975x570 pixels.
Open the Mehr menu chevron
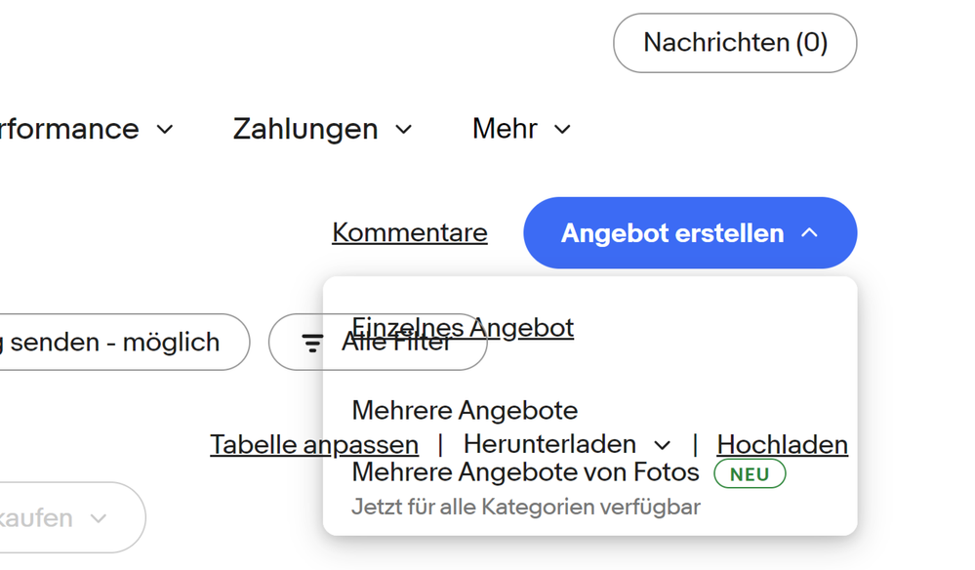(562, 129)
